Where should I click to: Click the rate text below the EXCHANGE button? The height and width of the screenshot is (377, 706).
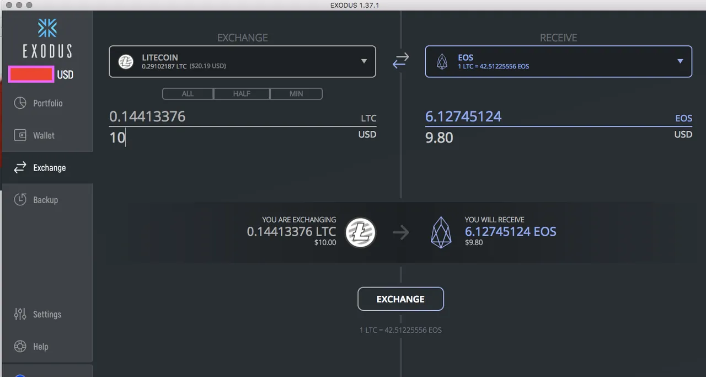pos(400,330)
